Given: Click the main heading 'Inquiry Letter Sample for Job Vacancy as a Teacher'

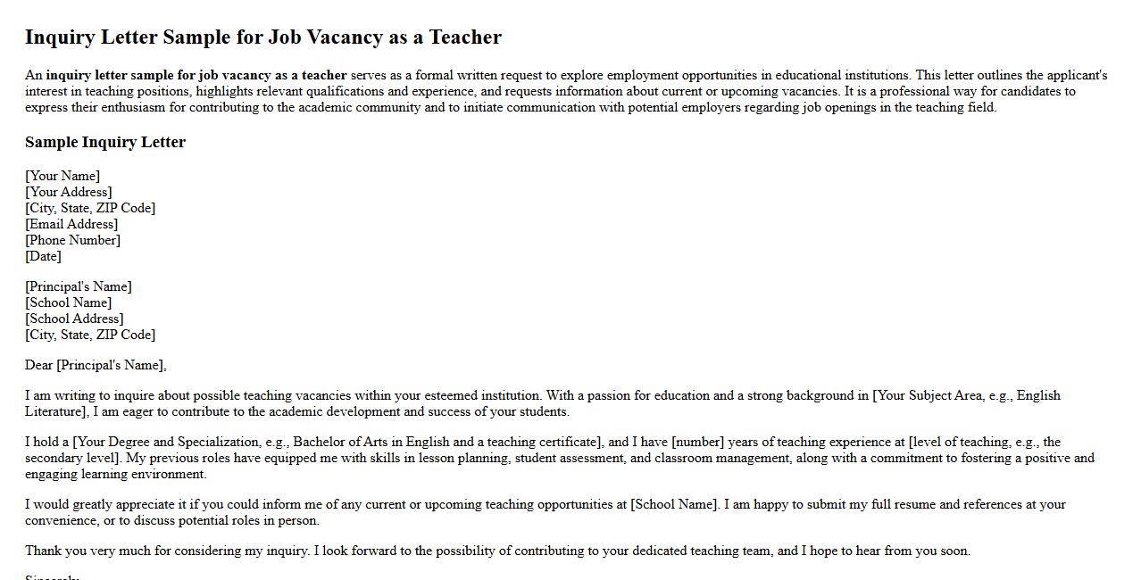Looking at the screenshot, I should [x=263, y=37].
